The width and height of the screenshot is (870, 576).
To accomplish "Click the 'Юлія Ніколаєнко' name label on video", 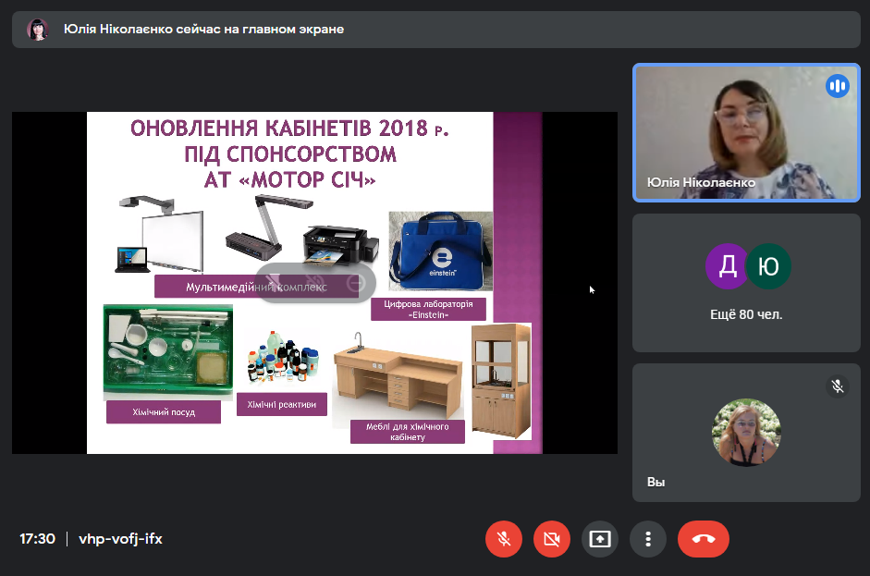I will click(x=701, y=182).
